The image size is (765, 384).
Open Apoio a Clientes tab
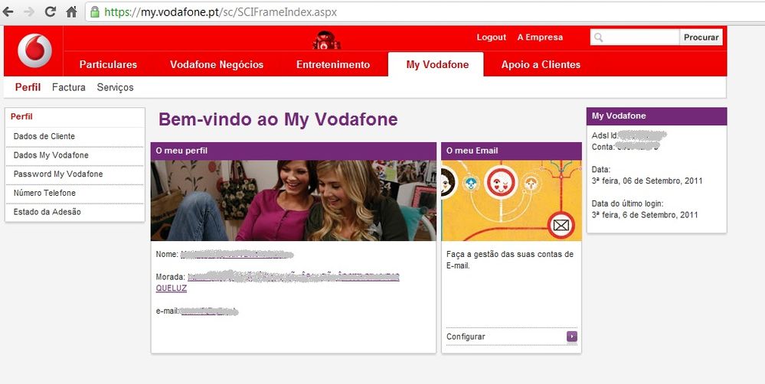coord(541,64)
